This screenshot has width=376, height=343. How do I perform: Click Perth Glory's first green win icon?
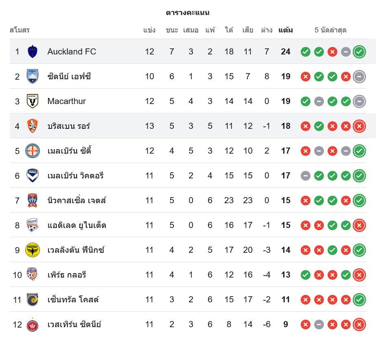pos(306,275)
